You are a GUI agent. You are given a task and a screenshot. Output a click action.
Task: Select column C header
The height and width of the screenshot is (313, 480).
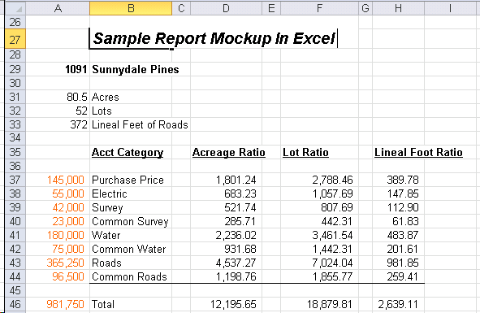tap(181, 8)
